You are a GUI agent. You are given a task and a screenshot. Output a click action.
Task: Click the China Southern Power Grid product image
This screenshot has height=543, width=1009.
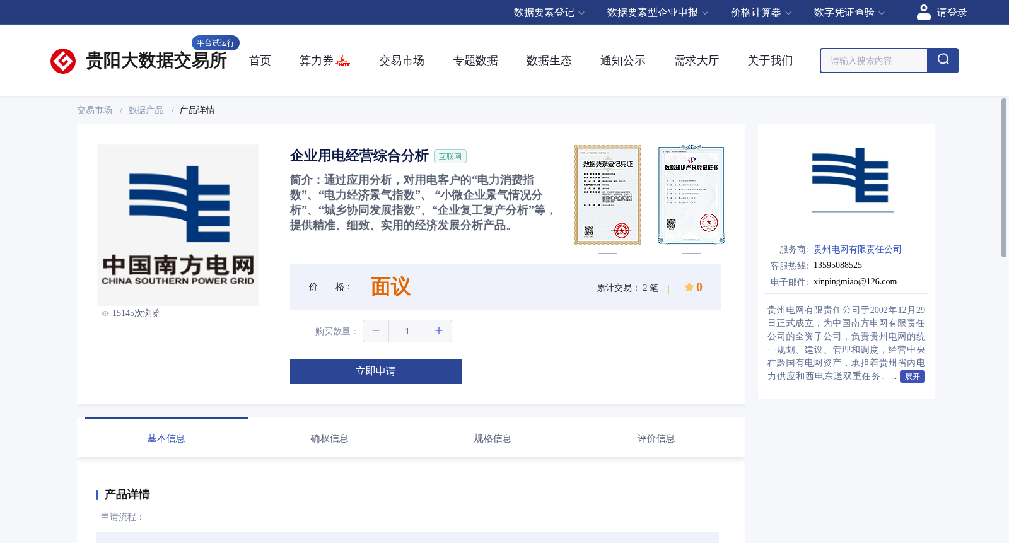178,225
